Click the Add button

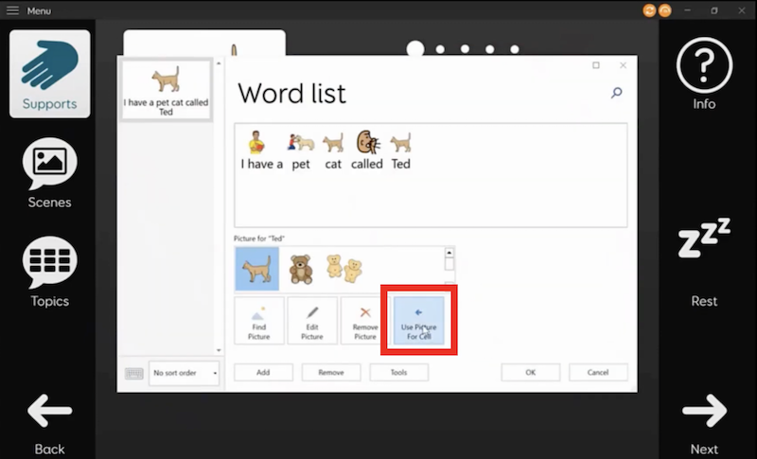tap(263, 373)
